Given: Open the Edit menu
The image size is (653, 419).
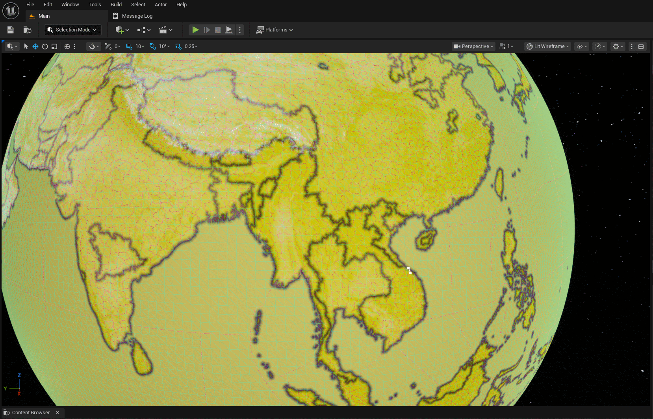Looking at the screenshot, I should click(48, 5).
